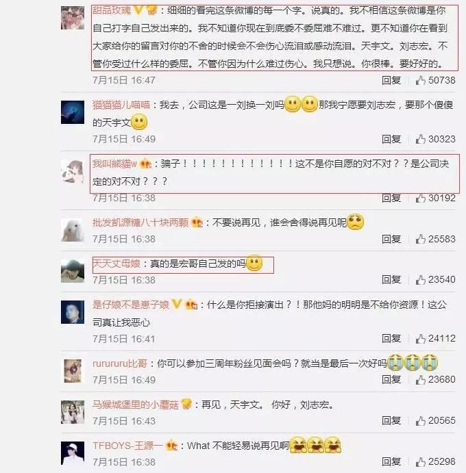This screenshot has height=473, width=466.
Task: Open profile of 批发凯源糖八十块两颗
Action: 140,222
